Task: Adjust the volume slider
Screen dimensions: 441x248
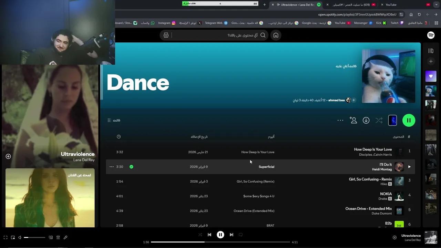Action: click(x=34, y=237)
